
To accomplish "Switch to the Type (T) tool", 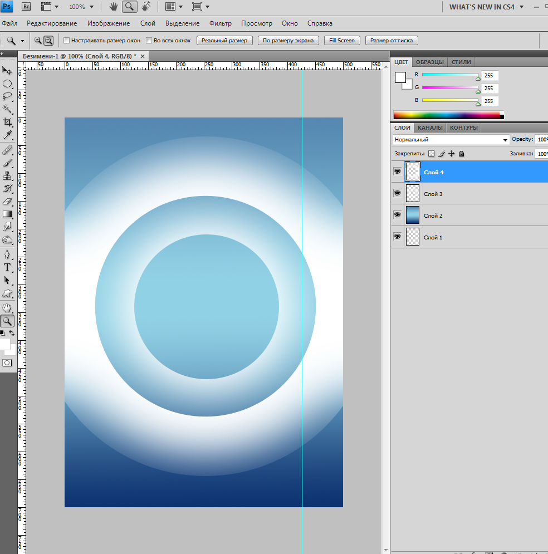I will point(7,267).
